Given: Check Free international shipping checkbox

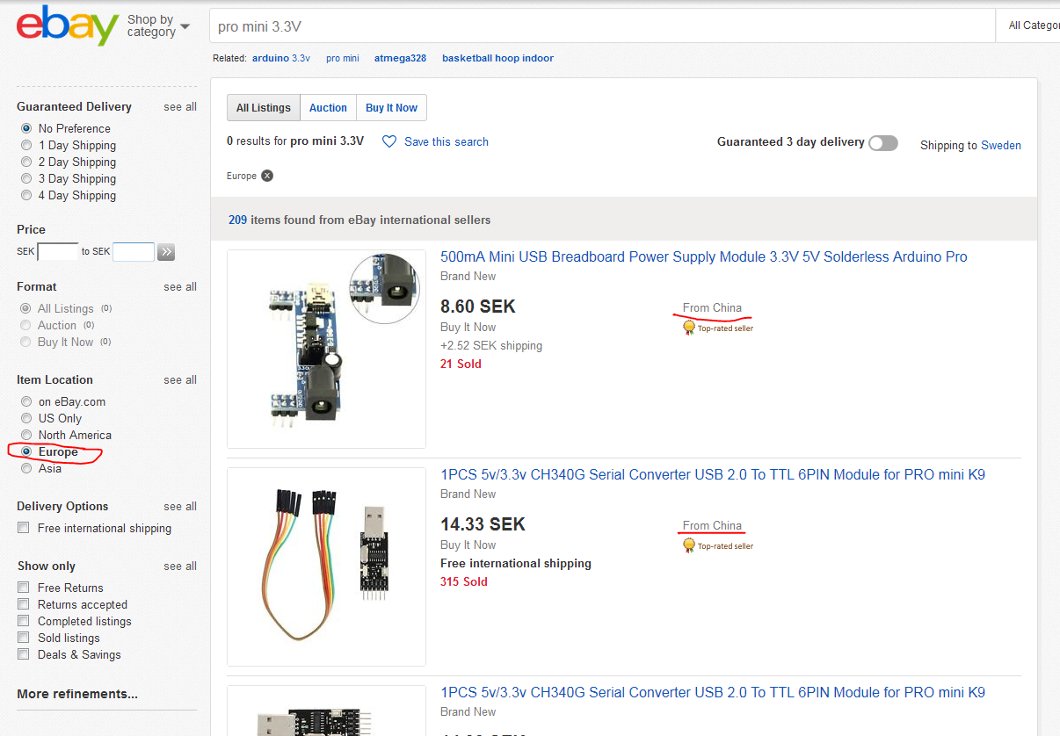Looking at the screenshot, I should [24, 528].
